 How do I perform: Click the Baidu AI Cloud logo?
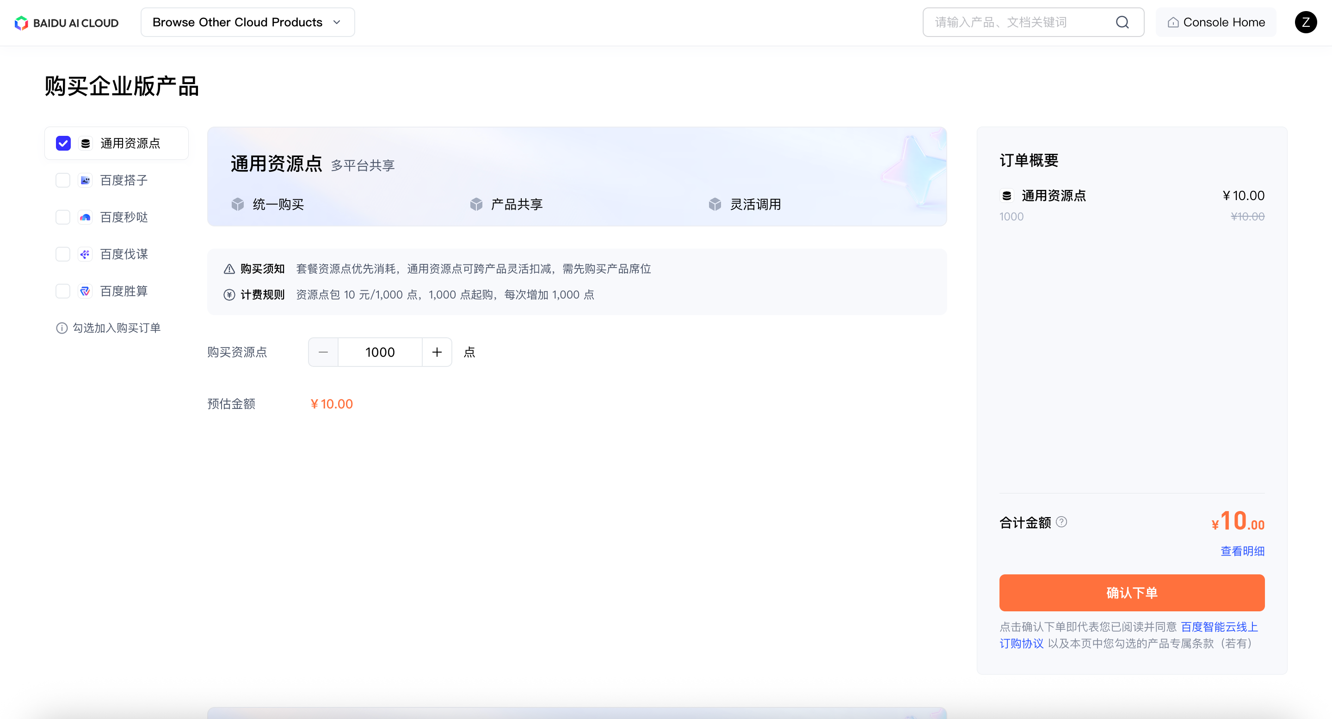coord(67,22)
